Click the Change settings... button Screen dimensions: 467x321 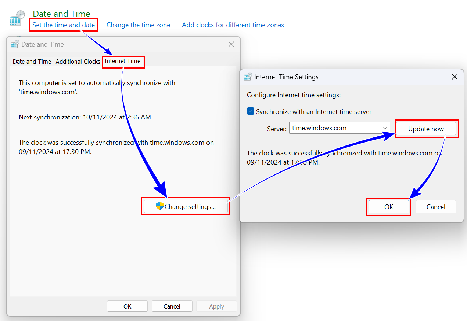186,207
